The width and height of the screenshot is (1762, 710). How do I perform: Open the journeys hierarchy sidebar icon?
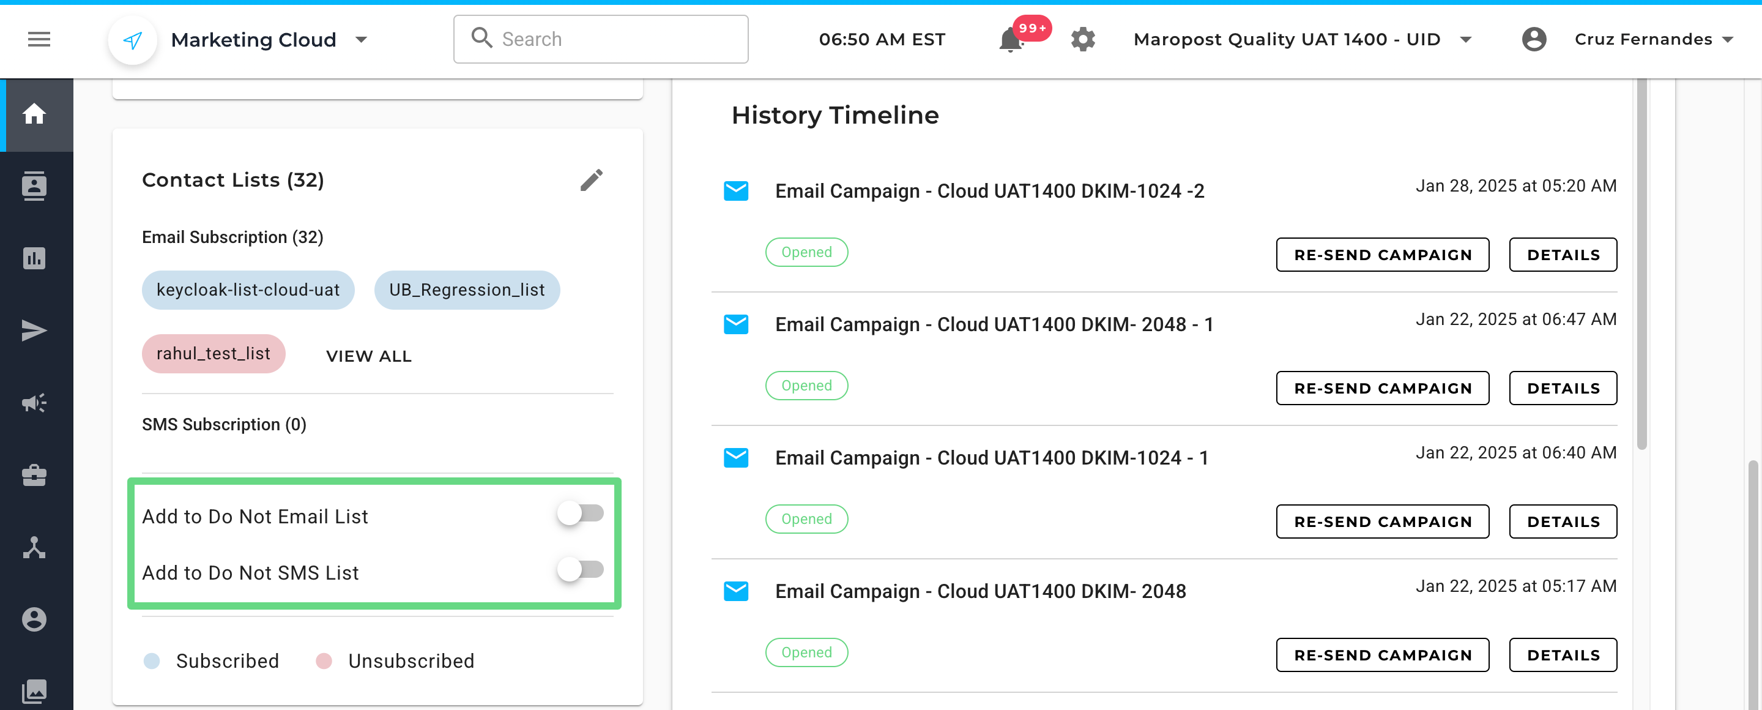(34, 547)
